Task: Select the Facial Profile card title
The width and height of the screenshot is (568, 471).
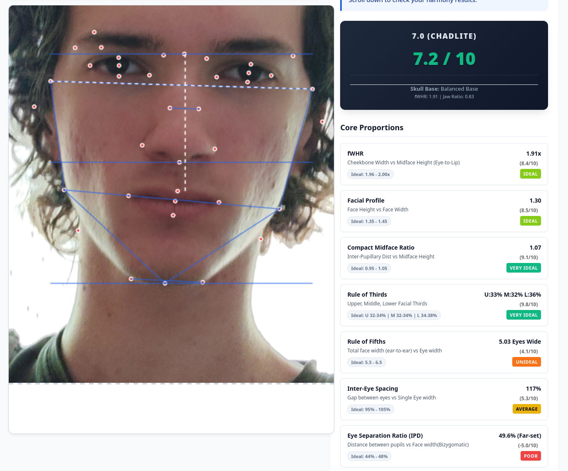Action: pyautogui.click(x=366, y=201)
